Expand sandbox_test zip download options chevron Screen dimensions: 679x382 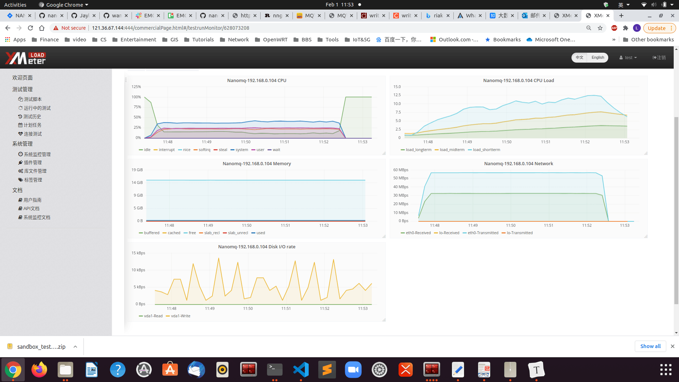pos(75,347)
